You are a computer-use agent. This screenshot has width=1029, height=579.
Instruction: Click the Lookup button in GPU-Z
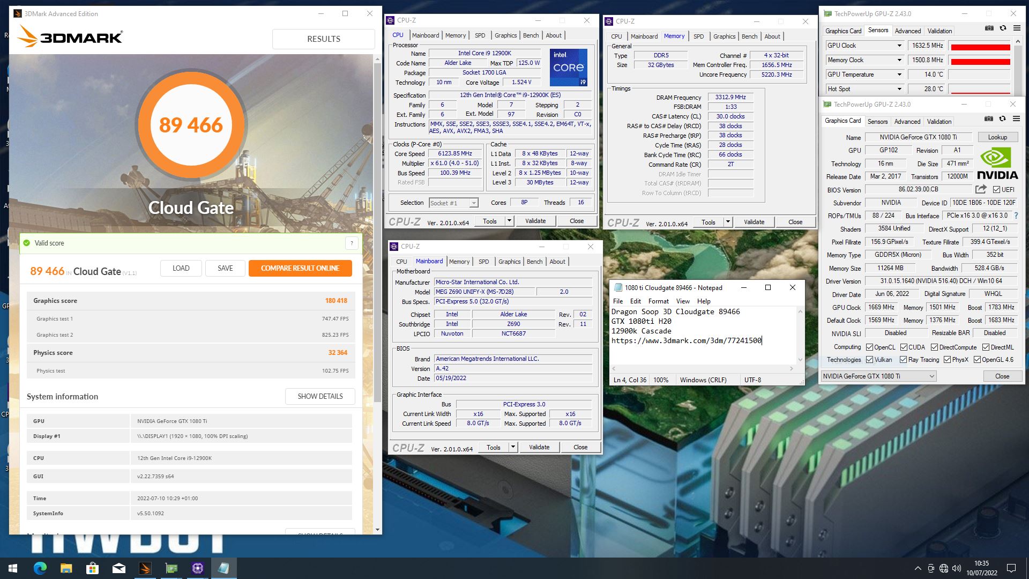997,137
